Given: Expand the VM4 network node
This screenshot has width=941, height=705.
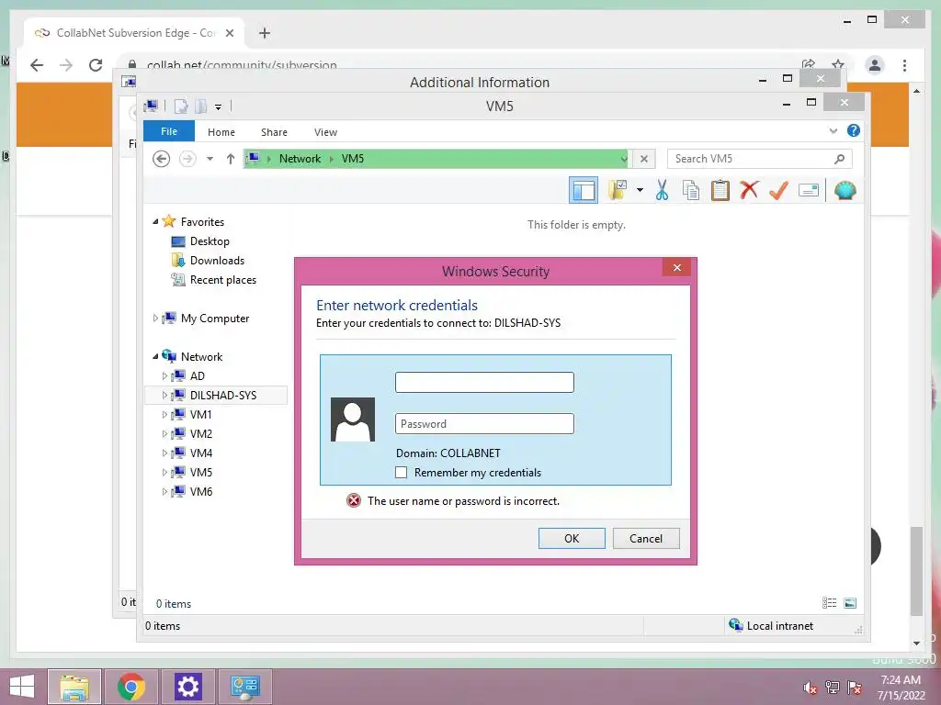Looking at the screenshot, I should tap(164, 453).
